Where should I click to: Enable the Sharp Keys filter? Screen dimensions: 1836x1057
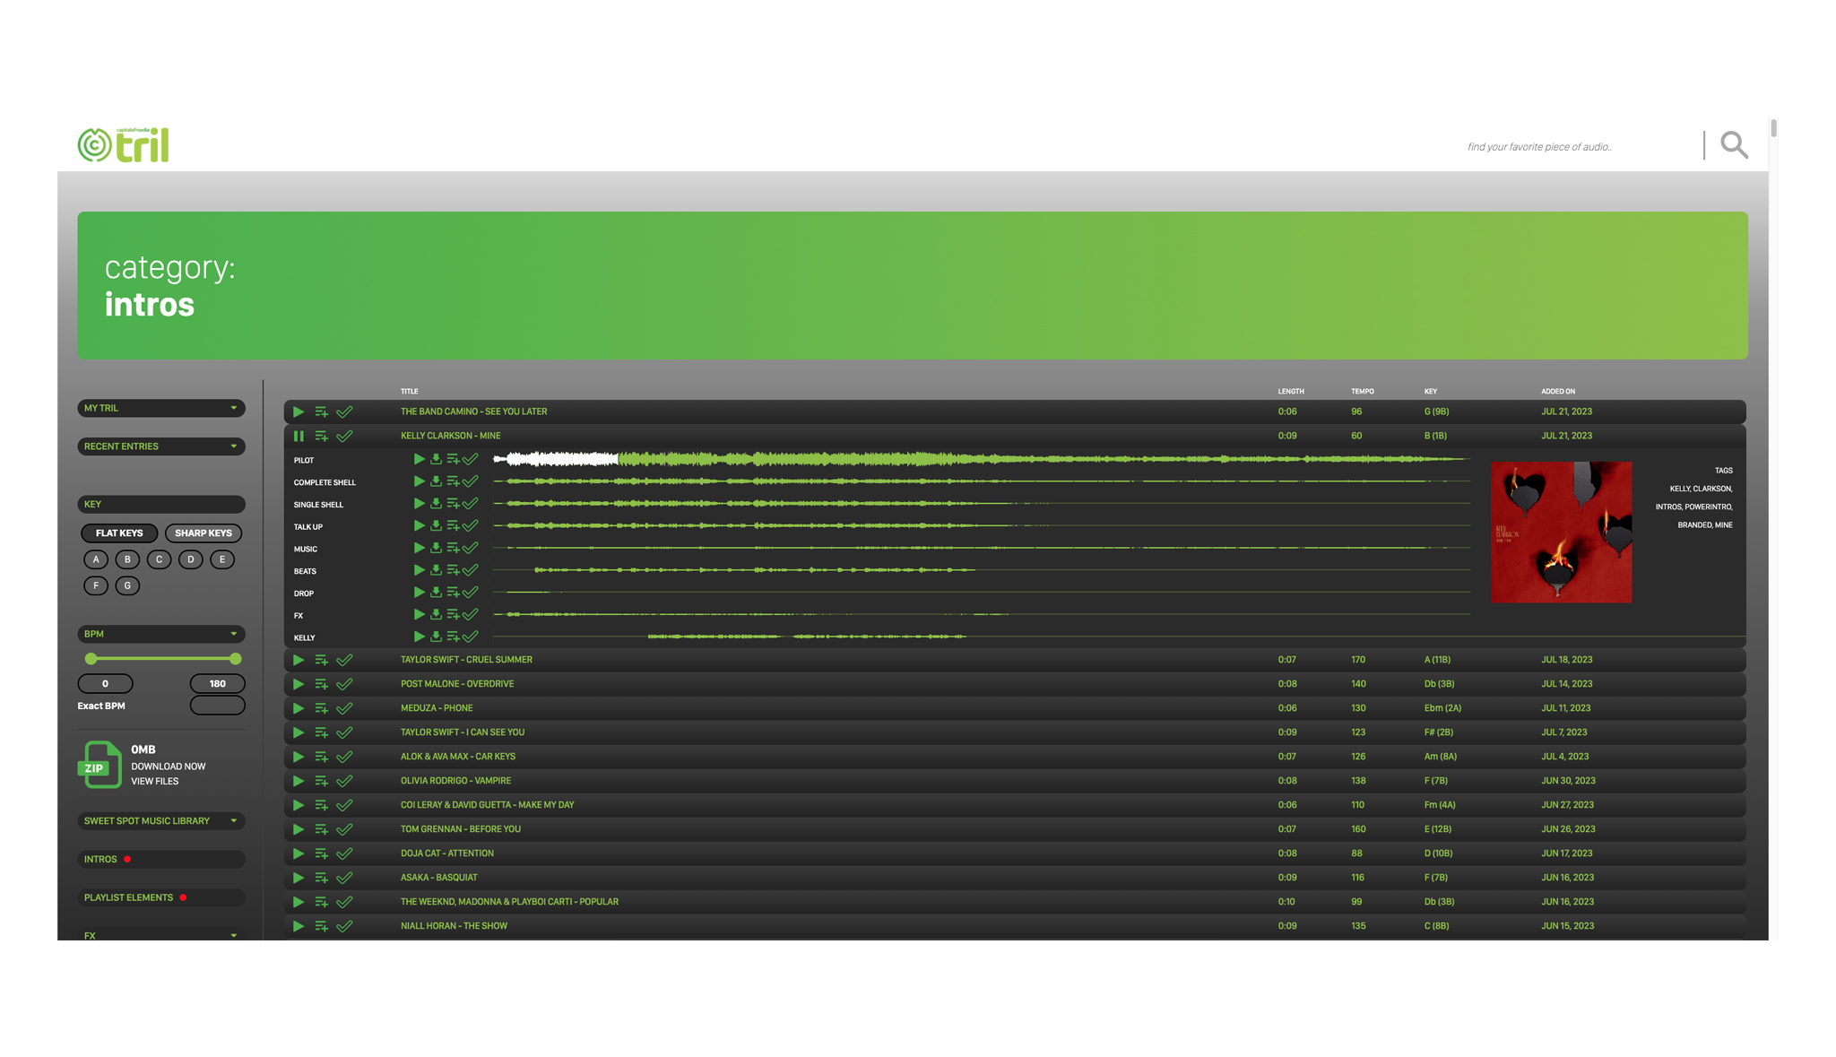[x=204, y=533]
